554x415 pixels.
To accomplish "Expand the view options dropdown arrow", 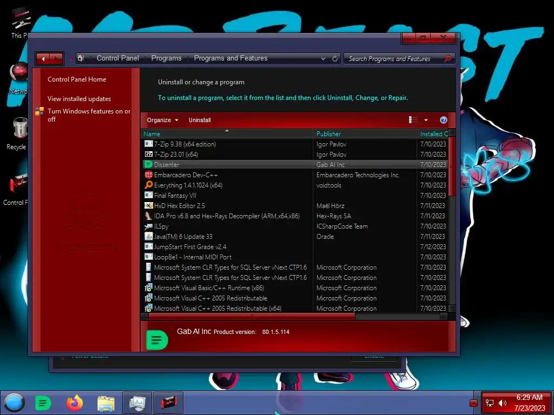I will coord(426,120).
